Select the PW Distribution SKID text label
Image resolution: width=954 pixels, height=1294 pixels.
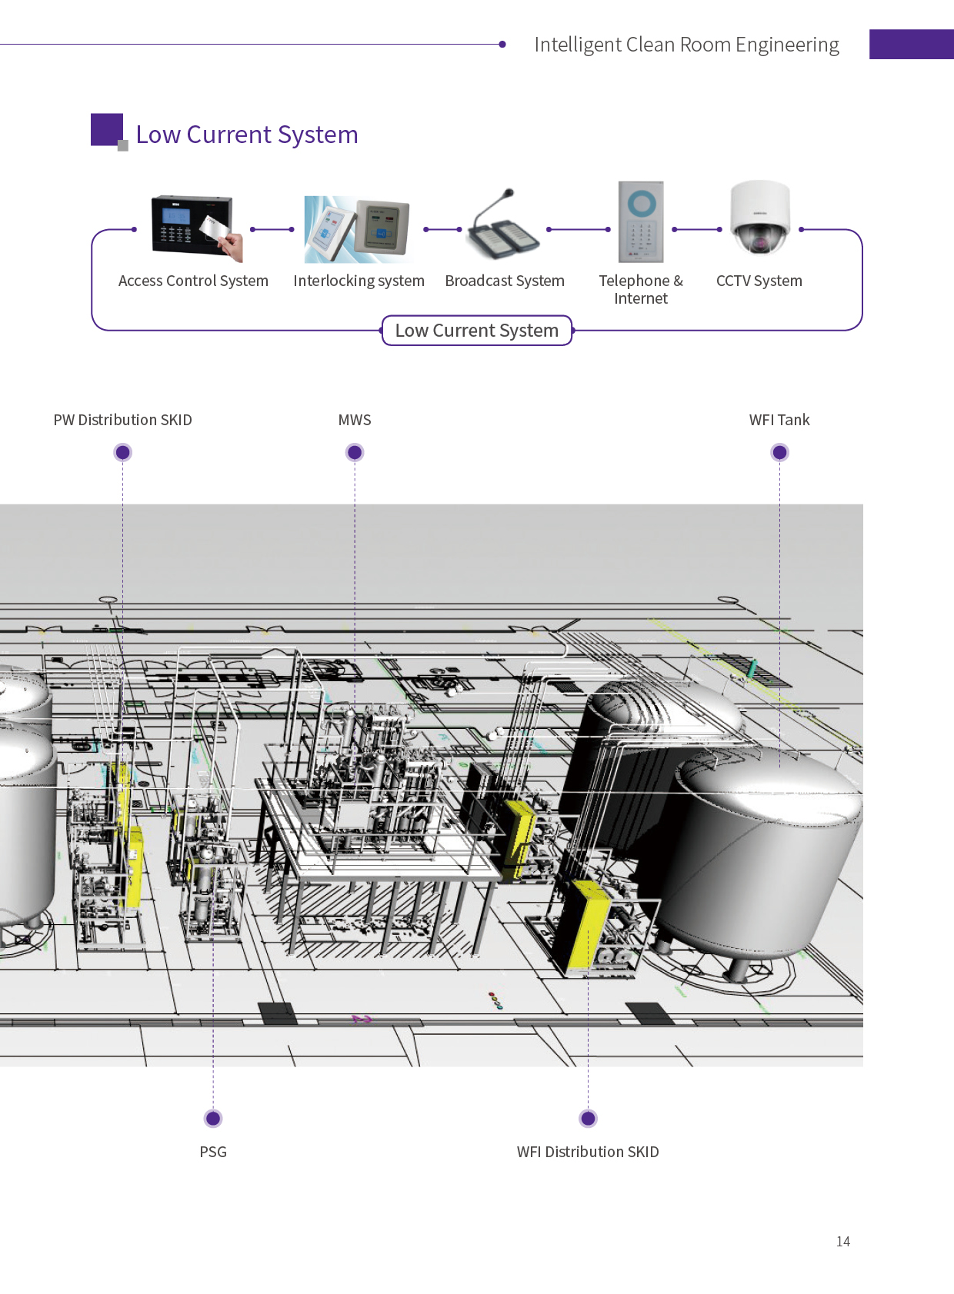122,420
